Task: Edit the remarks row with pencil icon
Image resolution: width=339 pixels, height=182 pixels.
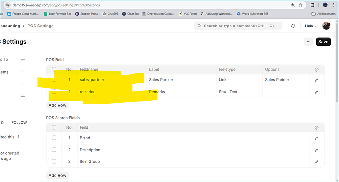Action: click(x=316, y=92)
